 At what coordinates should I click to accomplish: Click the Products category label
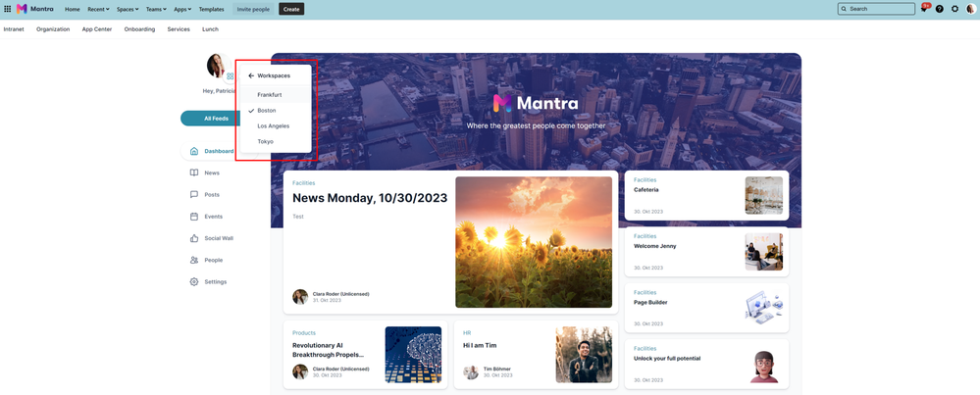[304, 333]
